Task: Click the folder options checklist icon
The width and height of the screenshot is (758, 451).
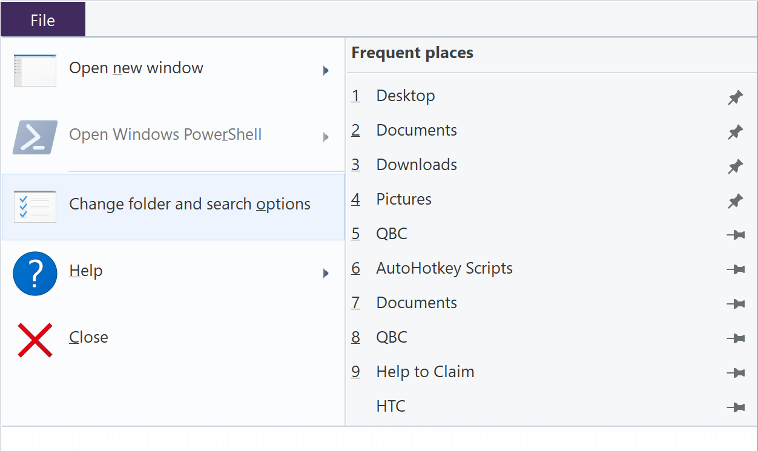Action: [35, 206]
